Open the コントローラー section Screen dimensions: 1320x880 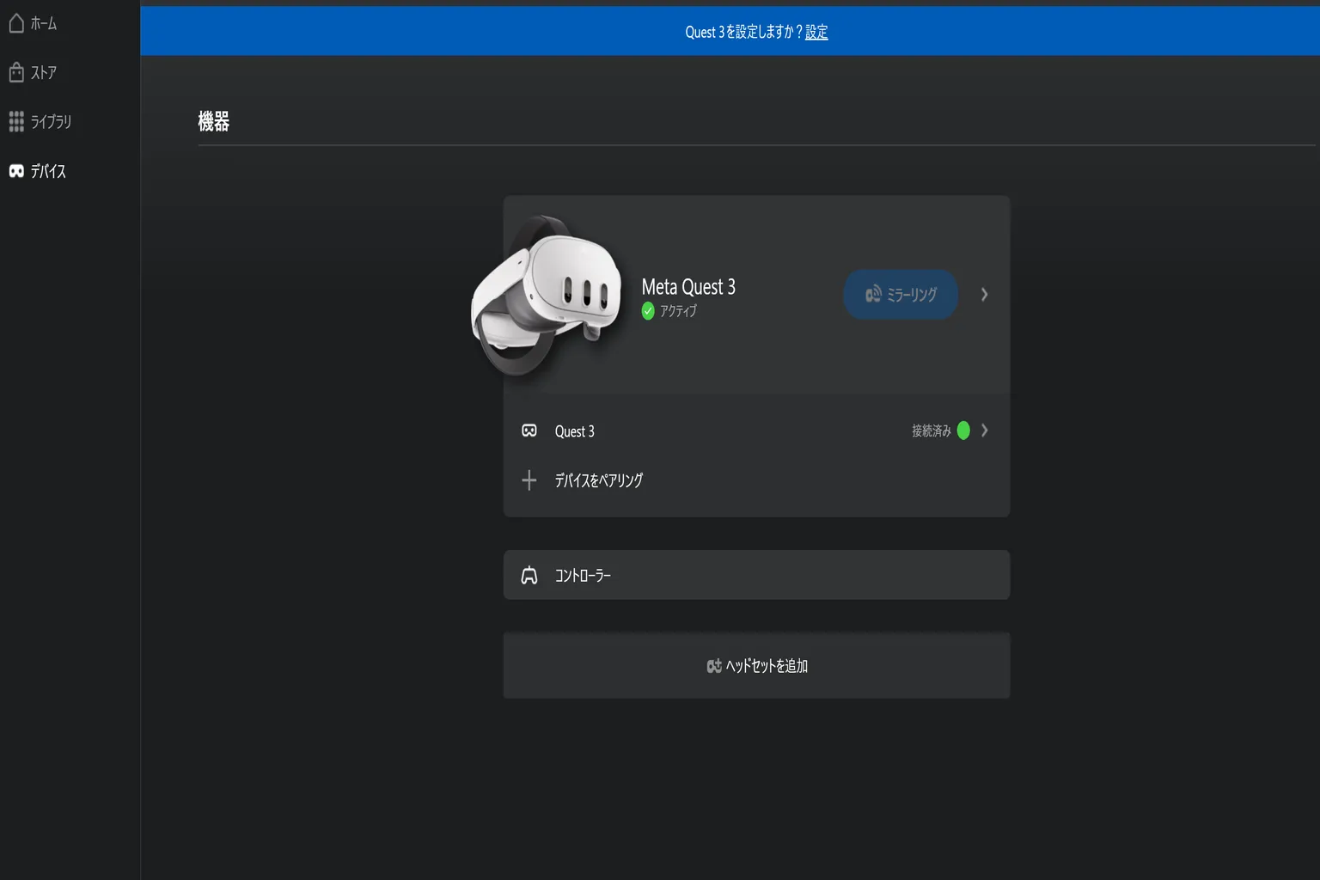pyautogui.click(x=756, y=575)
